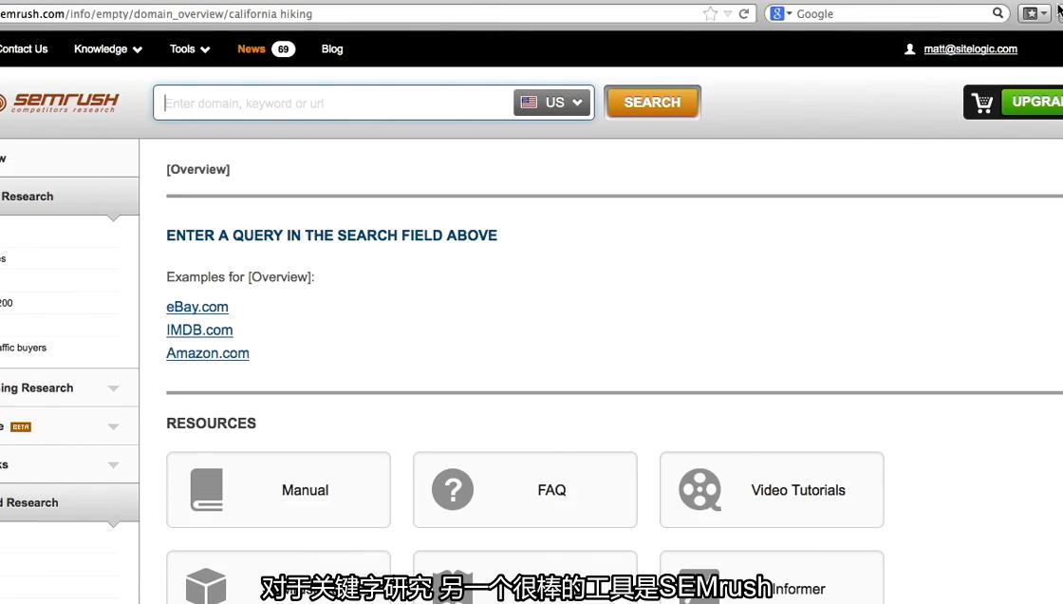Click the US flag icon in search
1063x604 pixels.
point(529,103)
